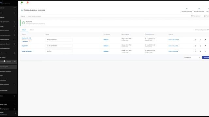This screenshot has height=117, width=209.
Task: Click the copy icon next to Bitcoin BTC
Action: (30, 41)
